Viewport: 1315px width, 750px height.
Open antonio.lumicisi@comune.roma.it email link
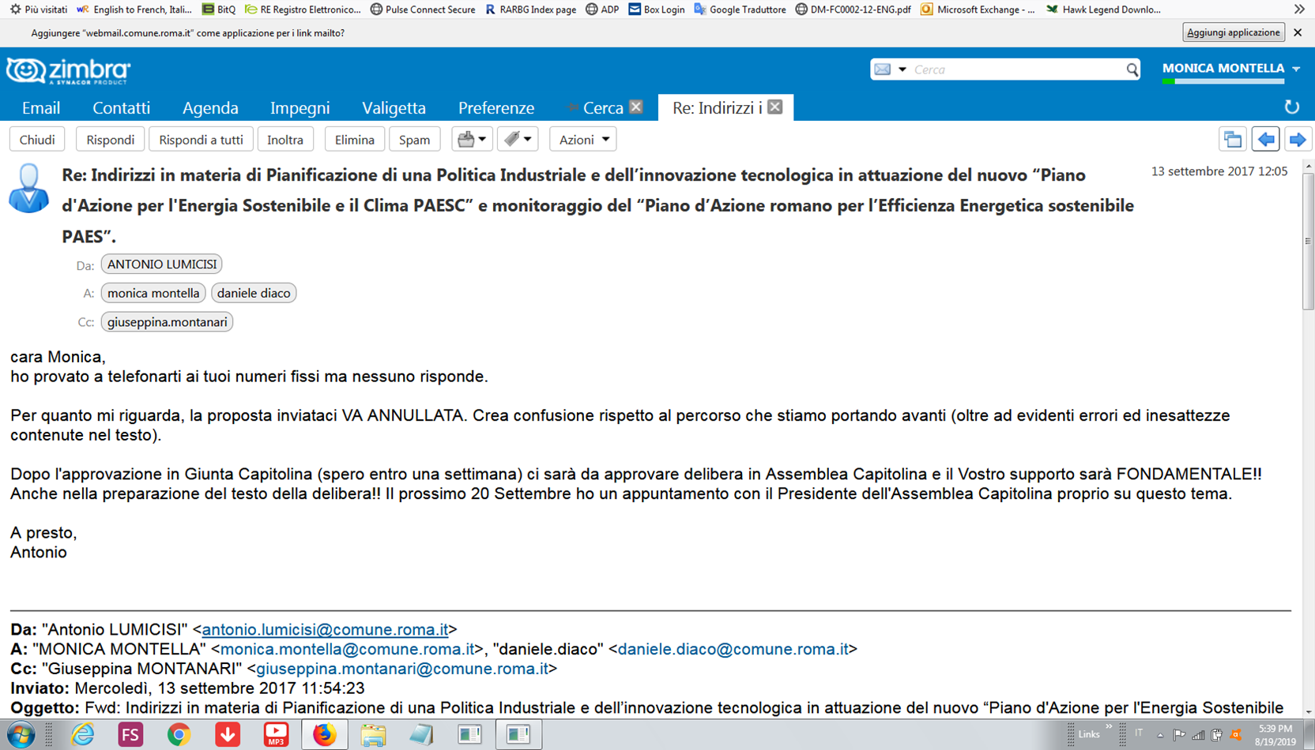[x=325, y=629]
